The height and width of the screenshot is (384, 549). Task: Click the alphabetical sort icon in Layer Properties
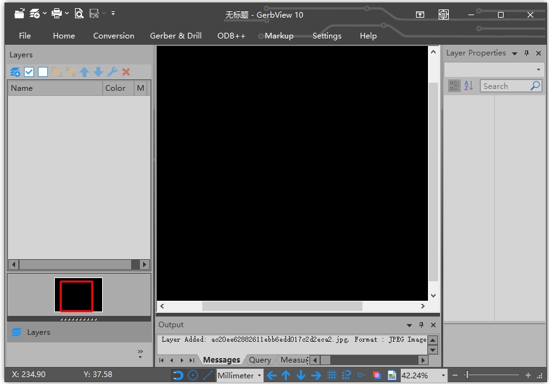[468, 86]
